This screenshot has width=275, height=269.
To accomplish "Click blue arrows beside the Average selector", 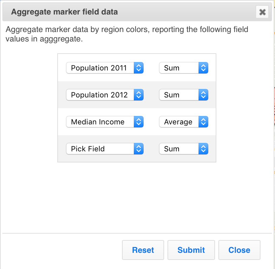I will (x=203, y=122).
